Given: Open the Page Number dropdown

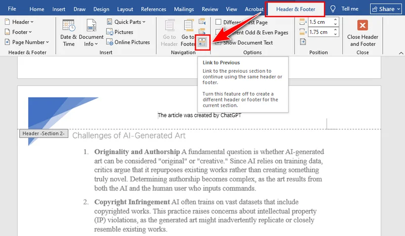Looking at the screenshot, I should click(x=27, y=42).
